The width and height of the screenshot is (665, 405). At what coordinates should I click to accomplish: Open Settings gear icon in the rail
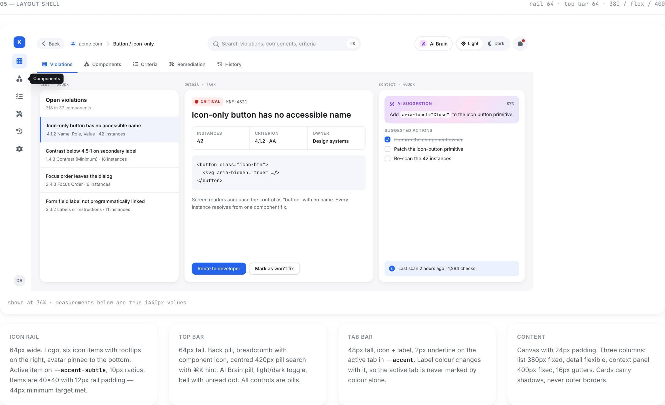pyautogui.click(x=19, y=149)
